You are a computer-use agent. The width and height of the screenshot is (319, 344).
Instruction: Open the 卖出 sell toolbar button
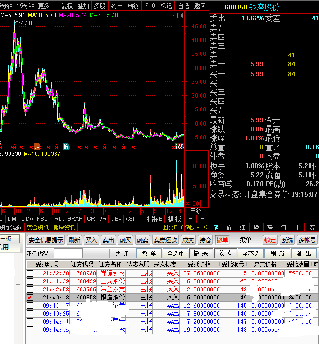click(x=109, y=240)
